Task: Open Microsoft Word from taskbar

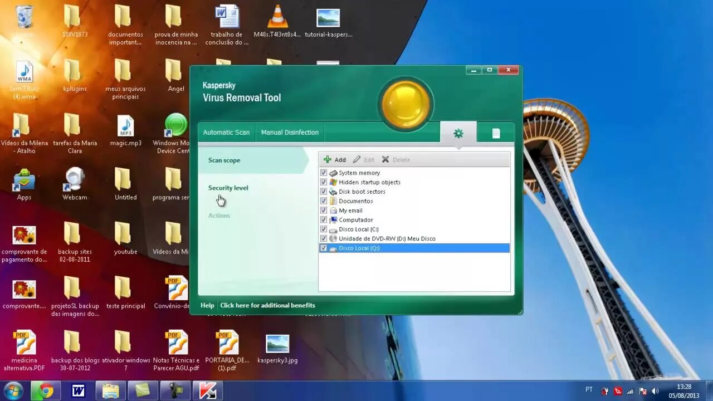Action: [x=78, y=391]
